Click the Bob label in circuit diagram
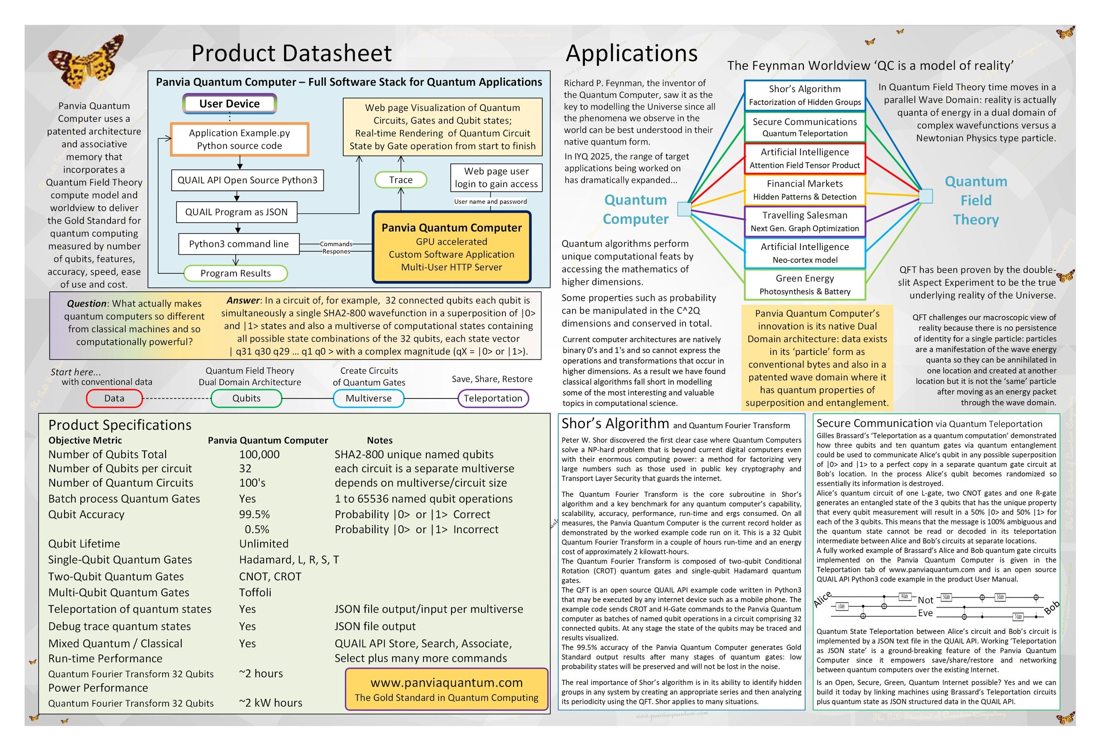The image size is (1101, 750). click(1052, 607)
